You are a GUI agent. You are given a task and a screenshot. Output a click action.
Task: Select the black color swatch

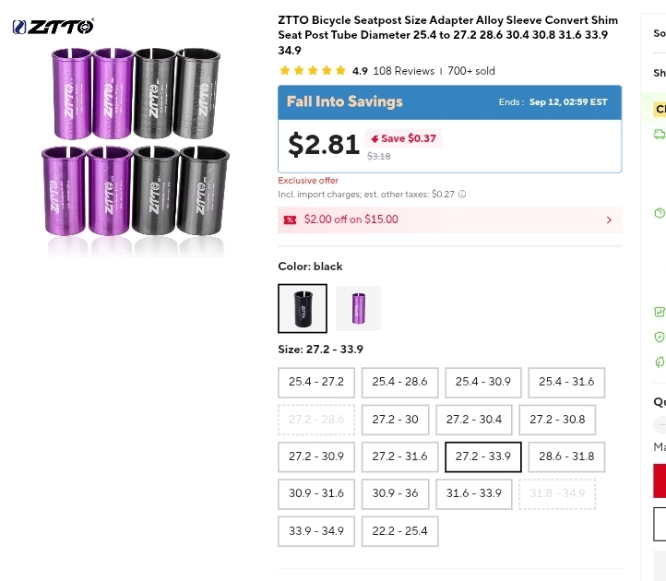pyautogui.click(x=303, y=308)
